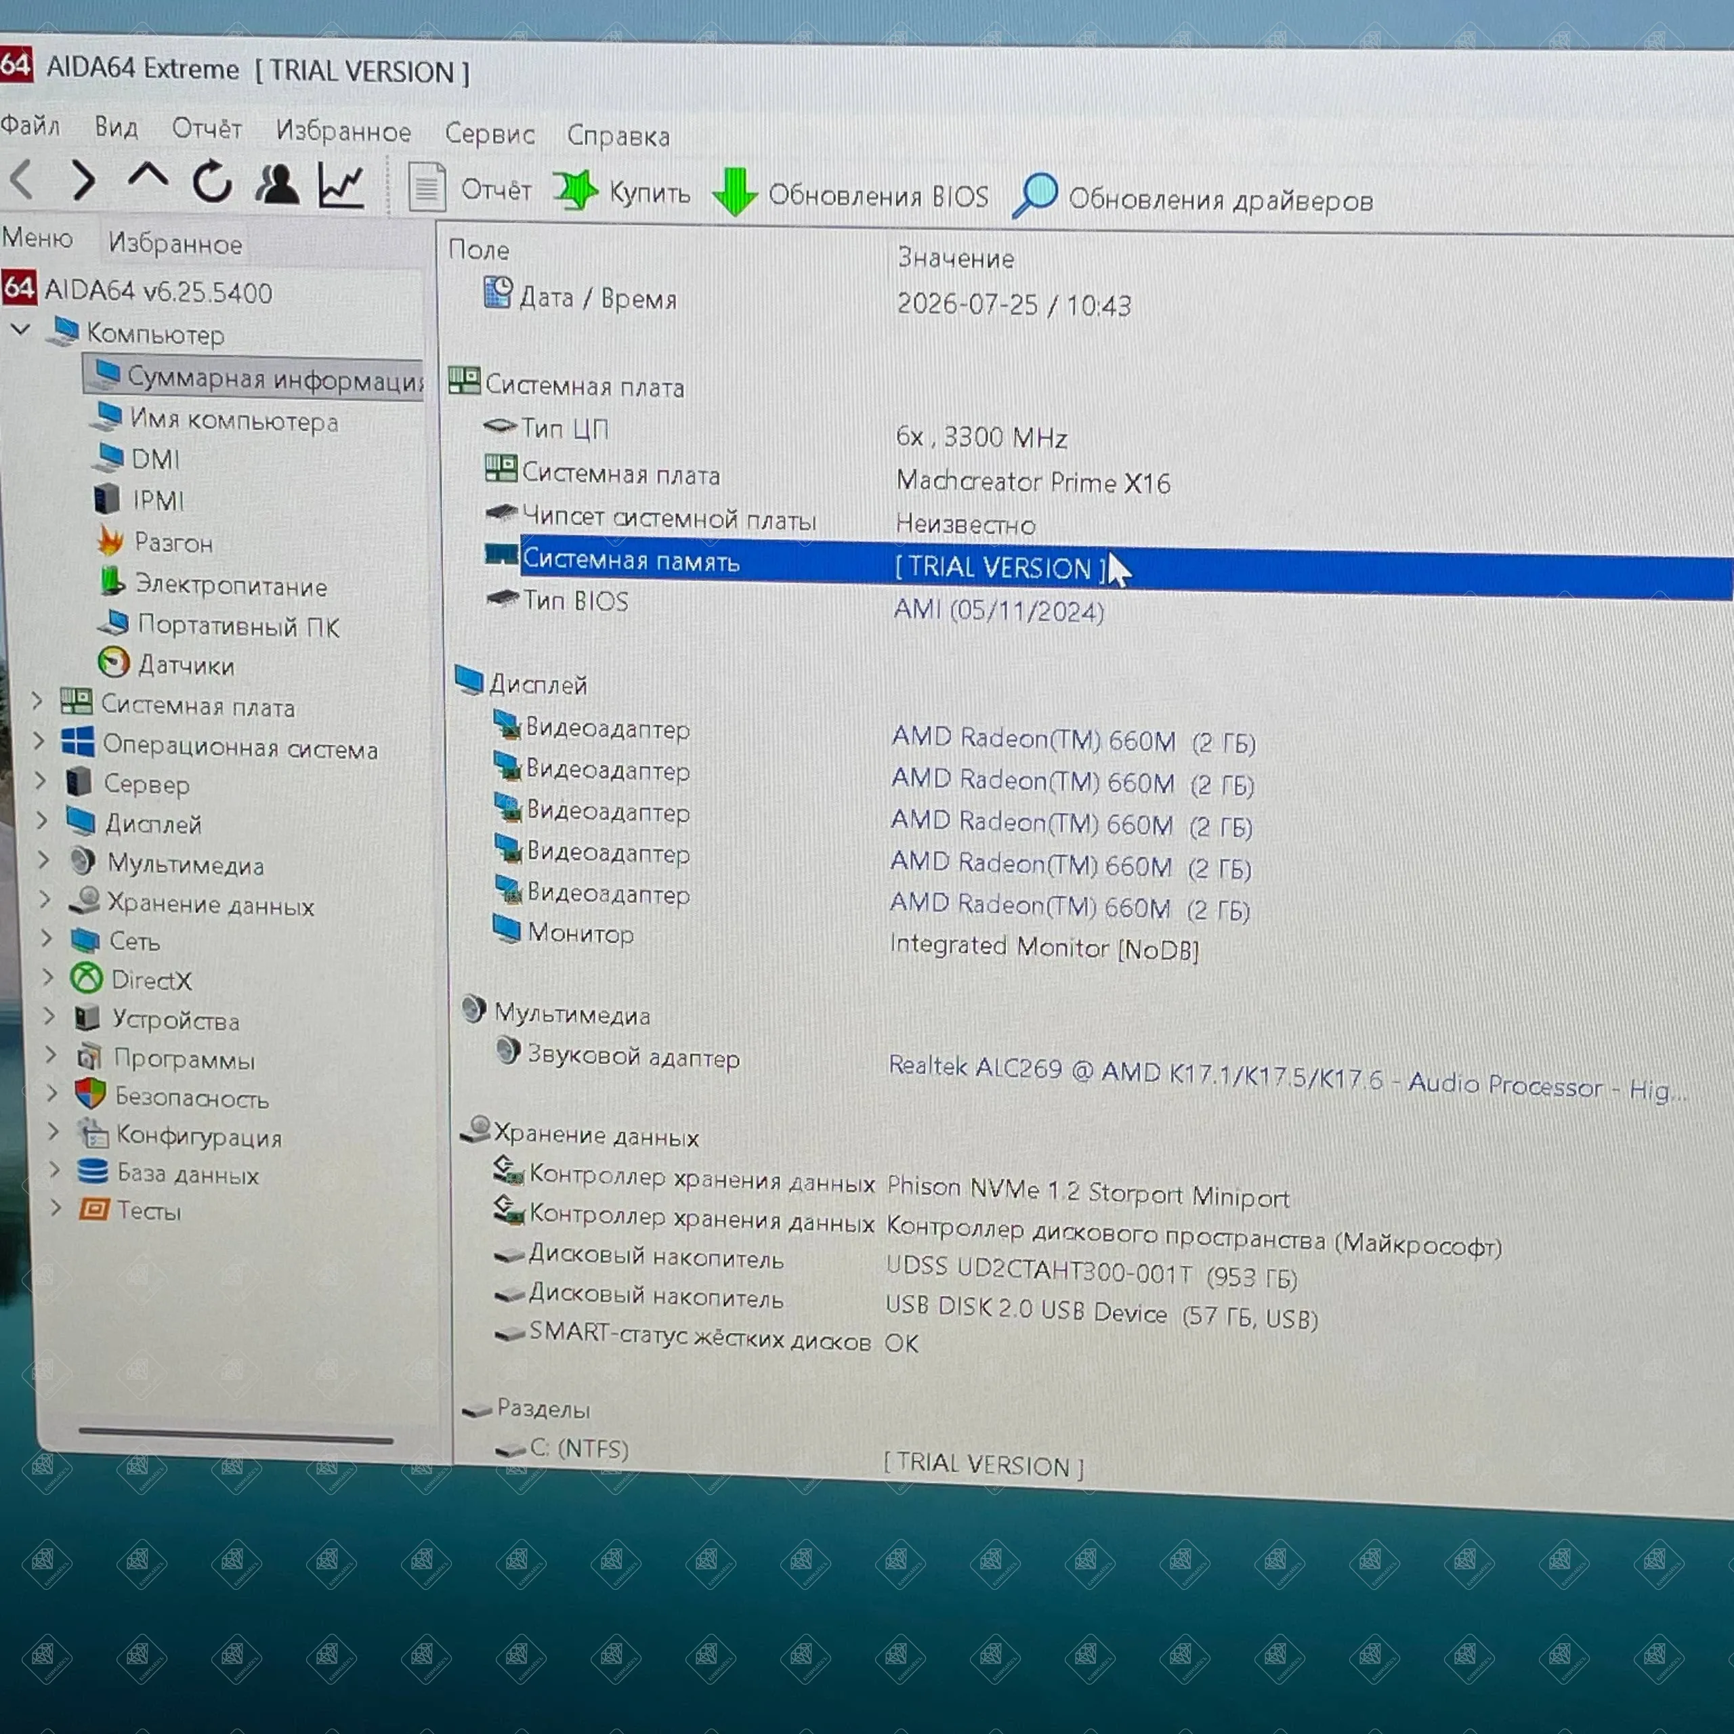The height and width of the screenshot is (1734, 1734).
Task: Expand the Конфигурация tree node
Action: click(54, 1131)
